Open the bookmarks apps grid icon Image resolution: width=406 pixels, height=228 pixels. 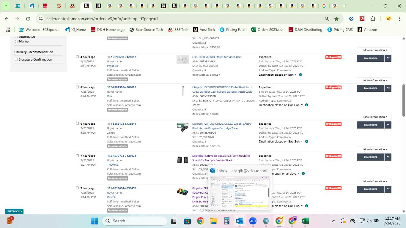[8, 30]
